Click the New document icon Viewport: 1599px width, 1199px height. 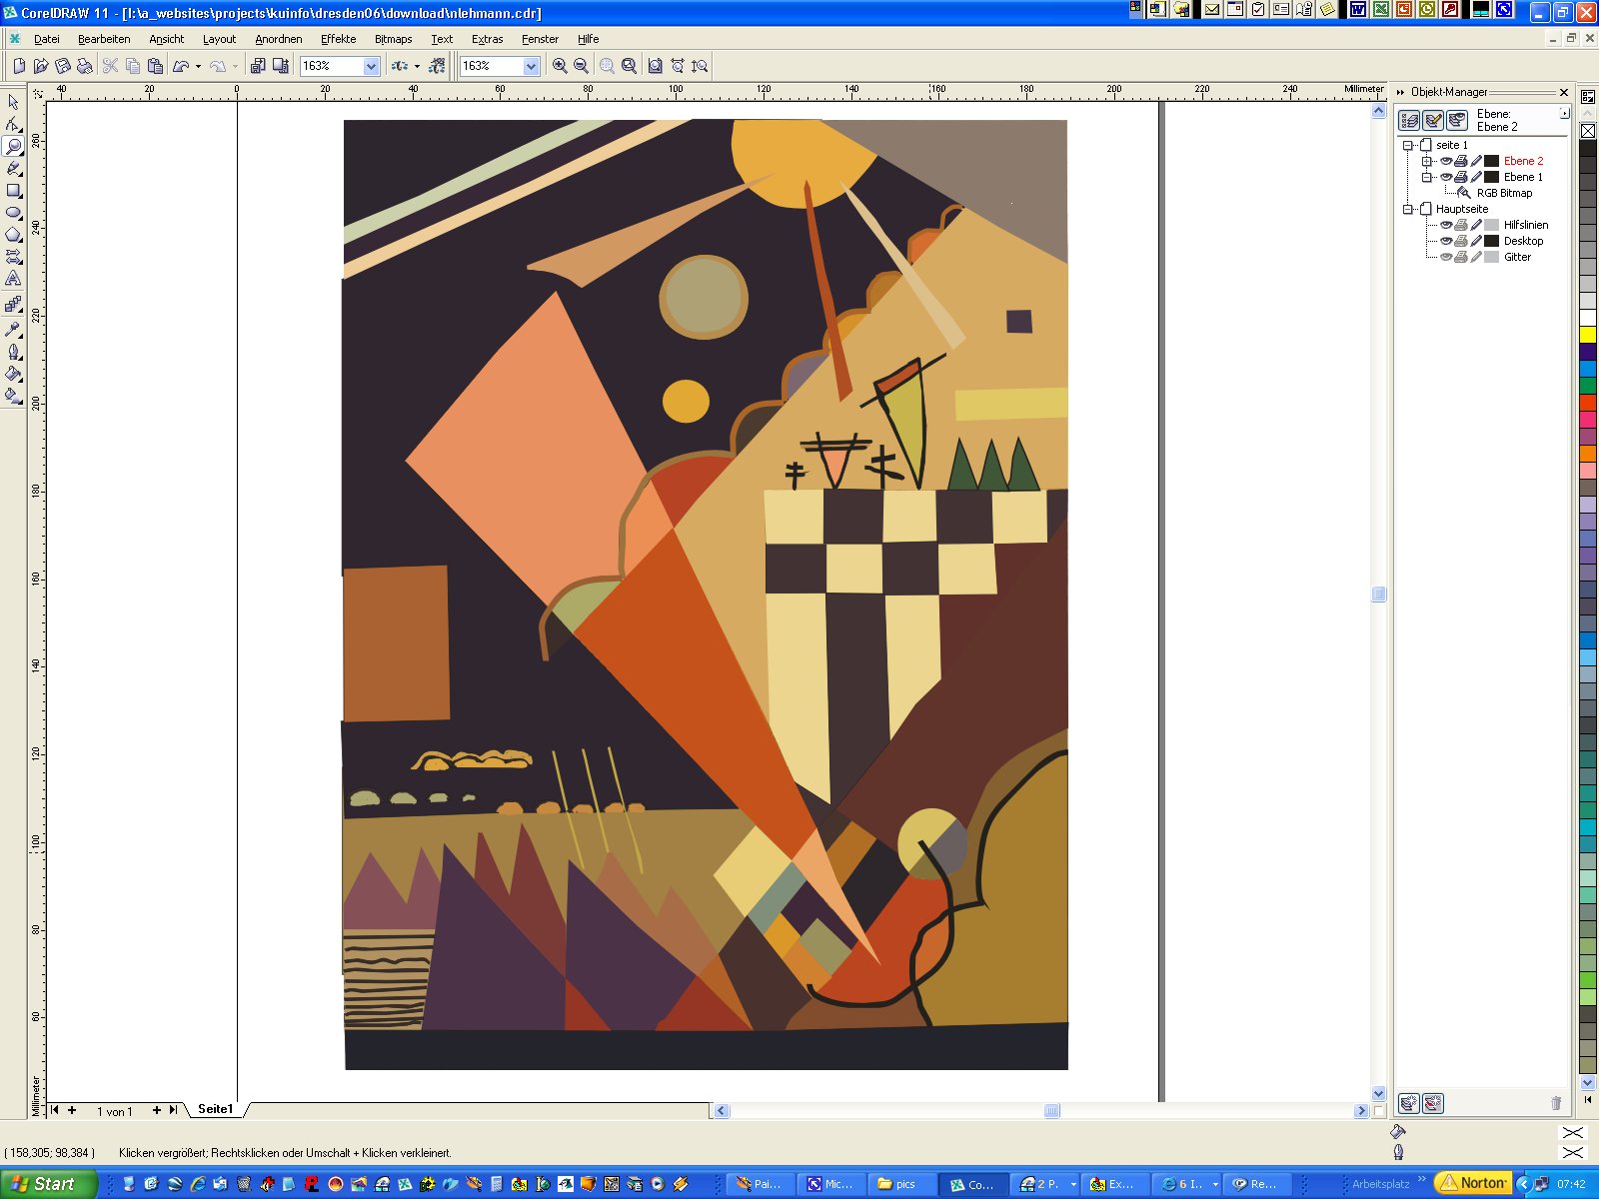point(19,66)
